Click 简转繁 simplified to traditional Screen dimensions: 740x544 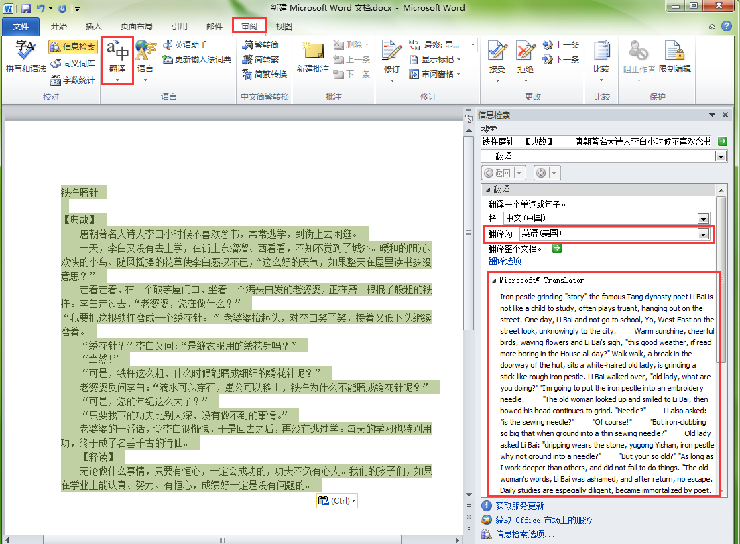(x=261, y=60)
